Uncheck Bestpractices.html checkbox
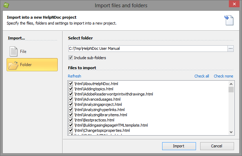The width and height of the screenshot is (242, 156). 71,120
